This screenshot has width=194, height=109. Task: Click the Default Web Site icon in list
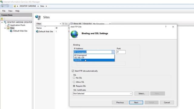pos(37,31)
